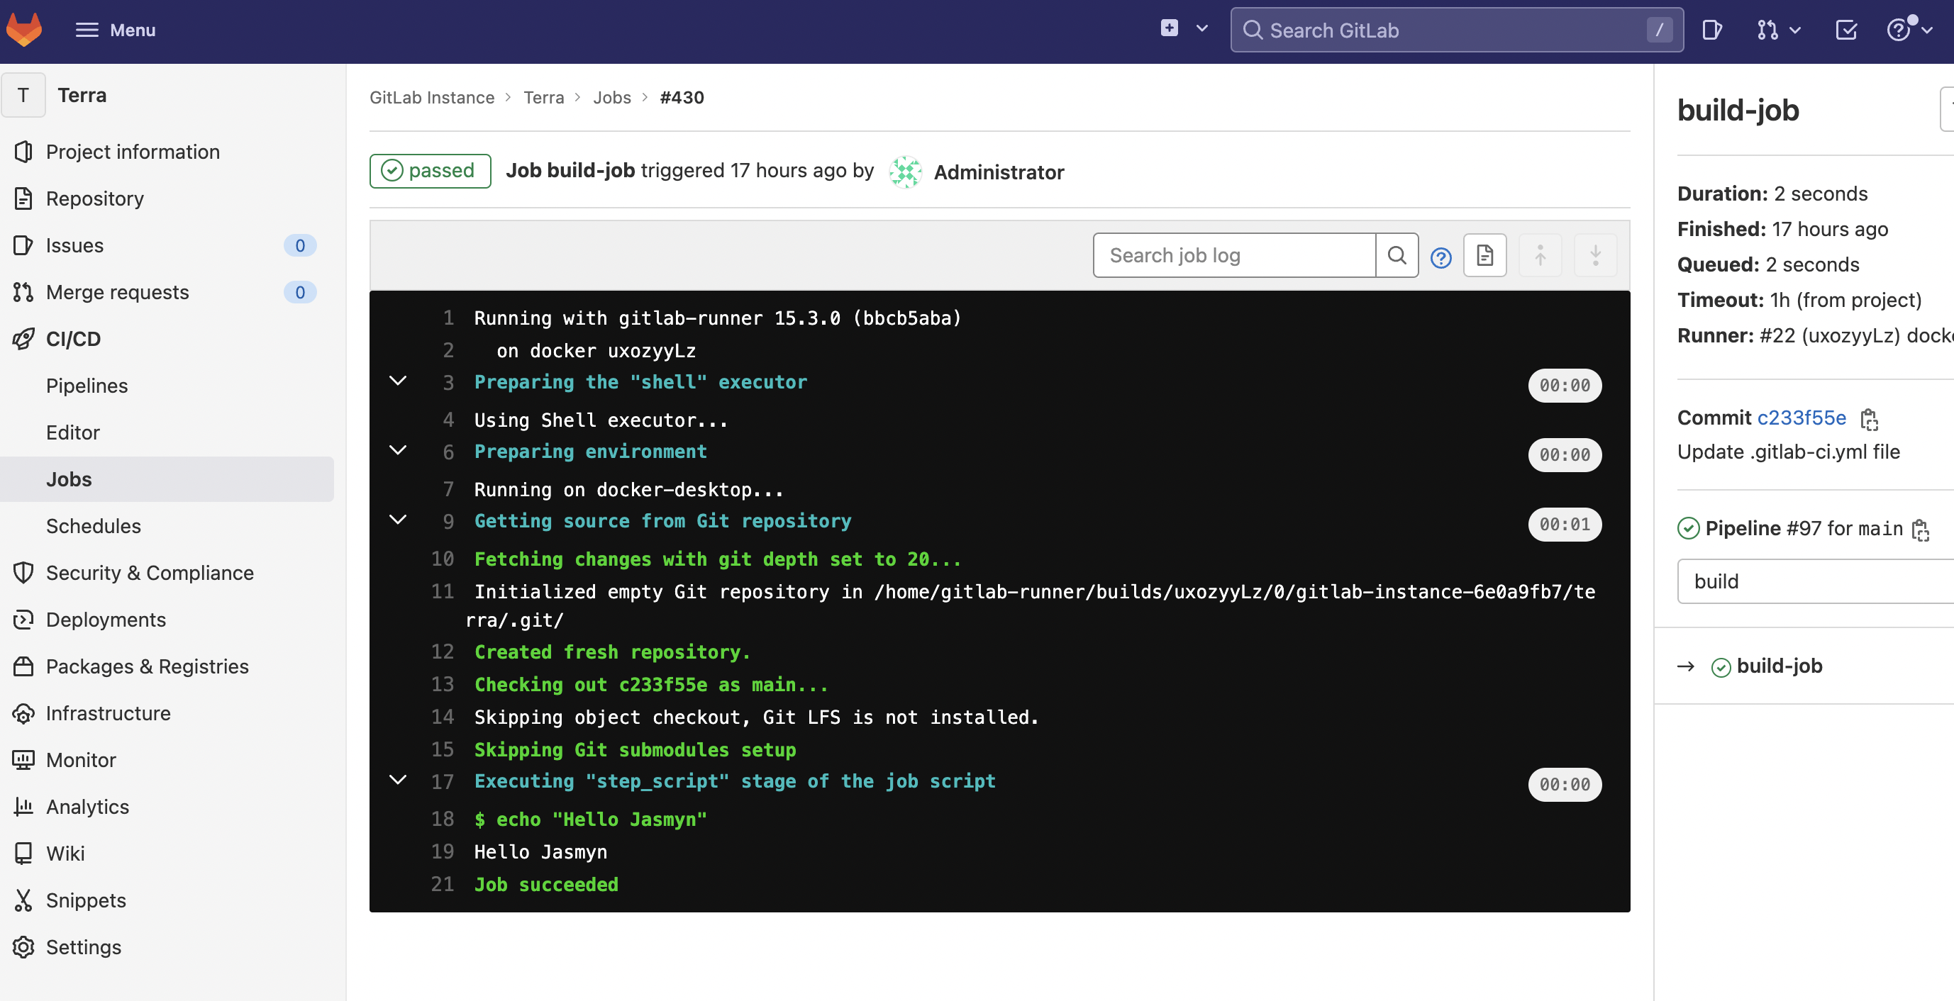Click the job log search magnifier icon
The height and width of the screenshot is (1001, 1954).
tap(1397, 255)
